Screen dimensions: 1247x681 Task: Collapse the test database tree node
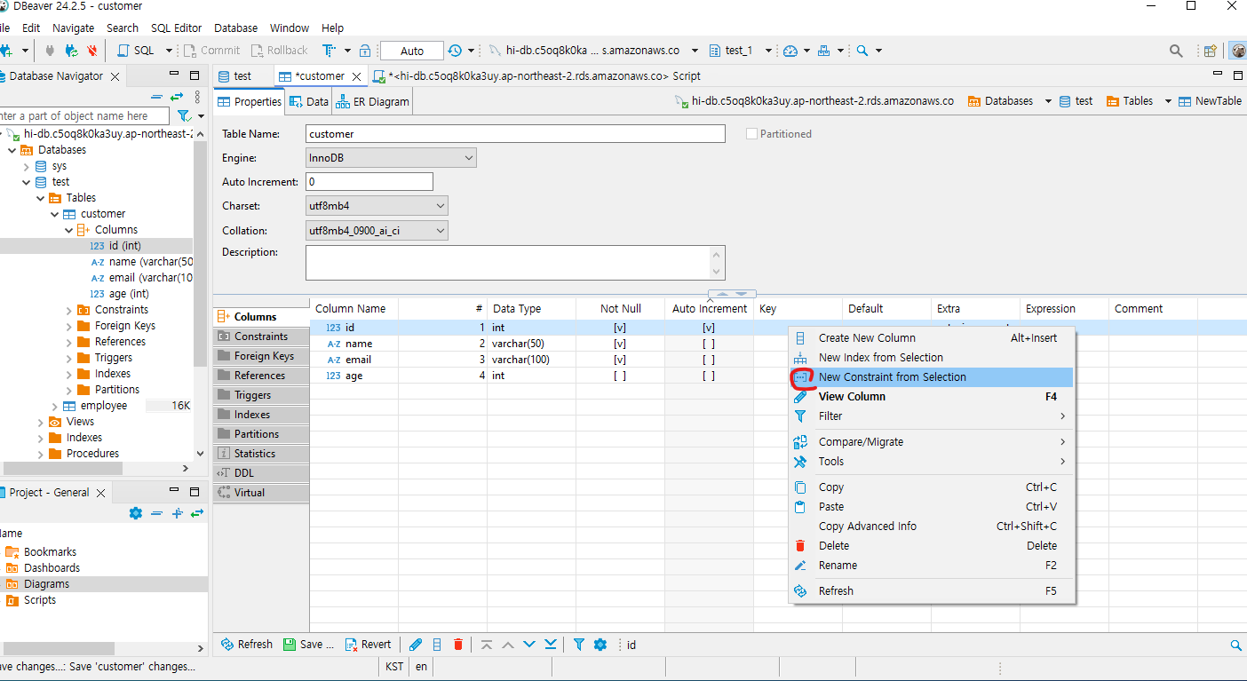(27, 182)
